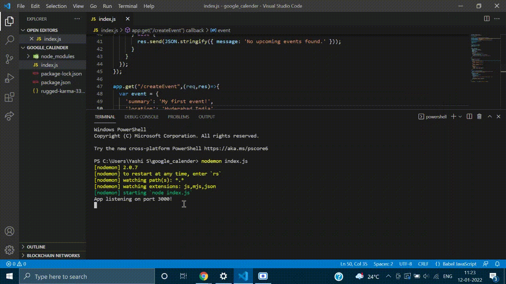Expand the node_modules folder

pyautogui.click(x=28, y=56)
